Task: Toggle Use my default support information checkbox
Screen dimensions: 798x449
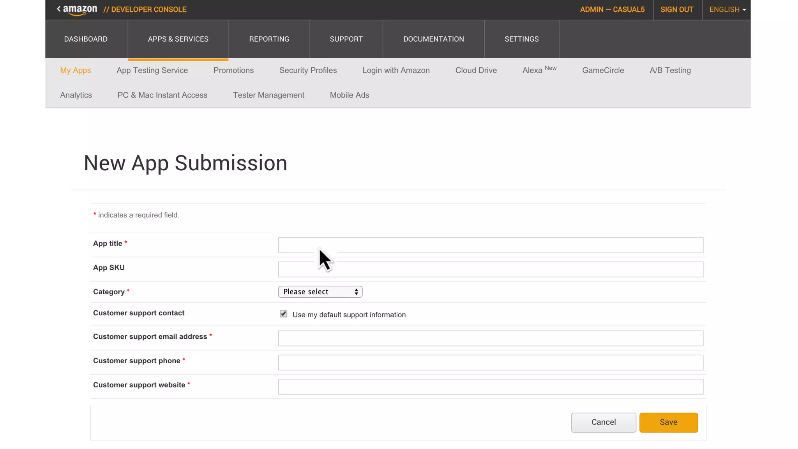Action: coord(283,314)
